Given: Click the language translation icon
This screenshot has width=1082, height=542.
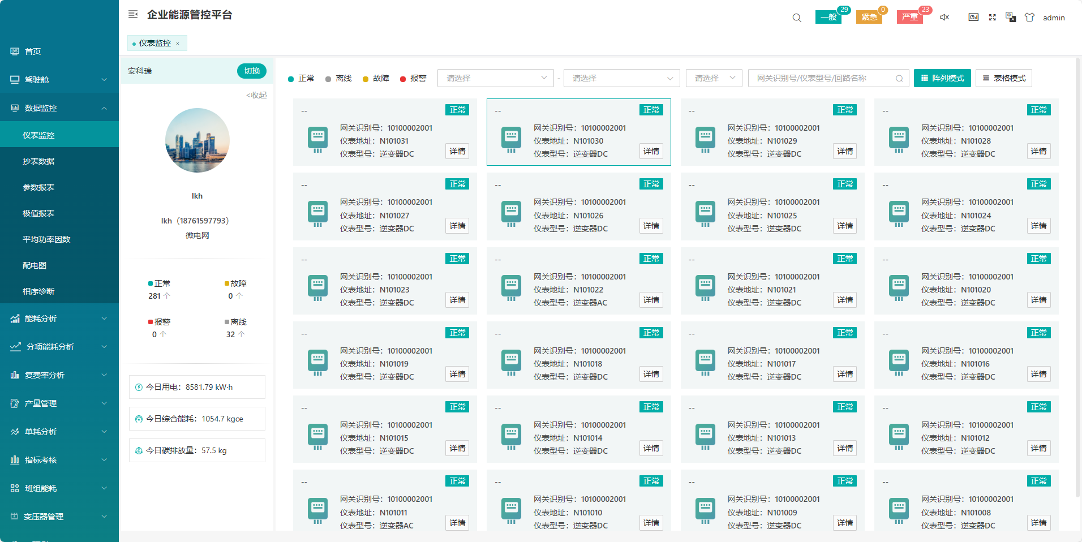Looking at the screenshot, I should tap(1011, 18).
